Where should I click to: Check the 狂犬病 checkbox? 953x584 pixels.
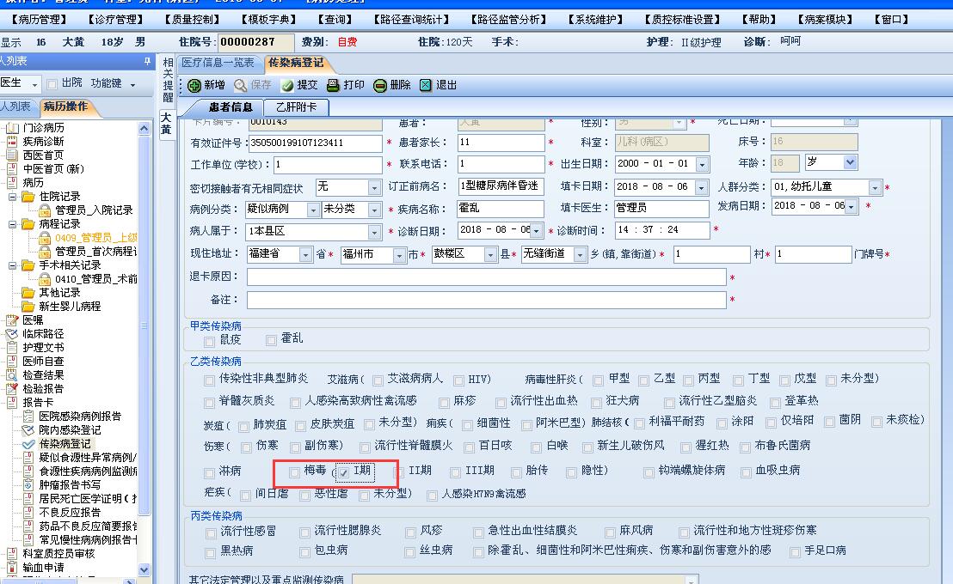[x=595, y=403]
